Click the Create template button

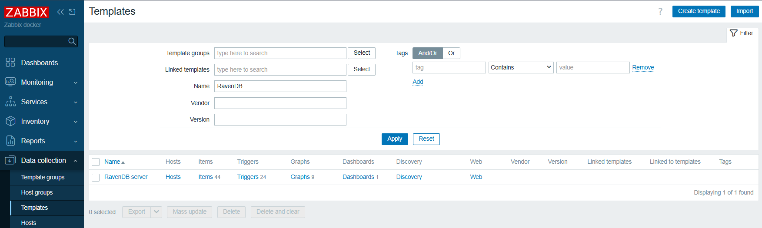(699, 11)
